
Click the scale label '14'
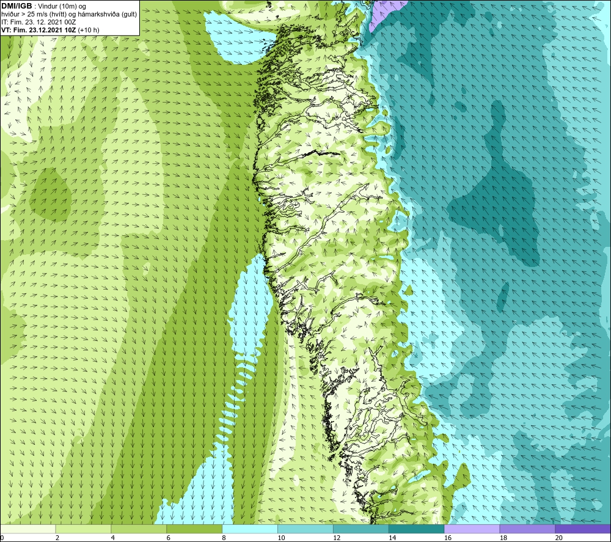coord(392,538)
